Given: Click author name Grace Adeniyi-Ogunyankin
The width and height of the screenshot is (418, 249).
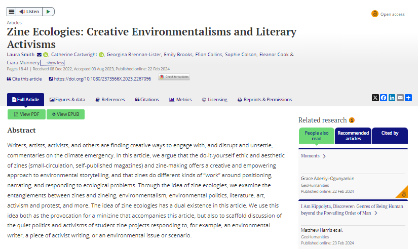Looking at the screenshot, I should tap(328, 179).
